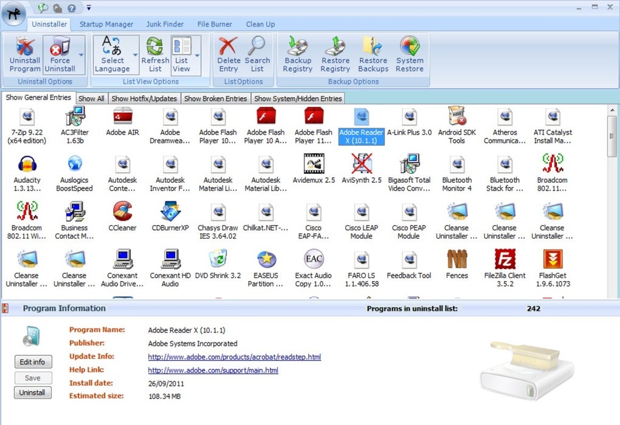Open Restore Registry
620x425 pixels.
(335, 58)
